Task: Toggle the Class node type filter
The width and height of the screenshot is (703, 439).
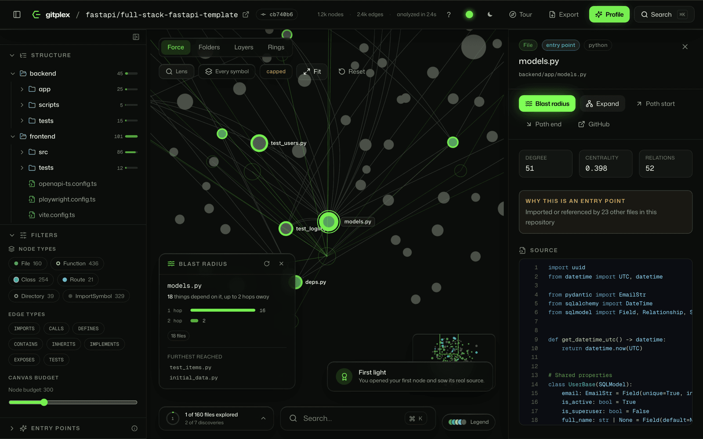Action: tap(31, 280)
